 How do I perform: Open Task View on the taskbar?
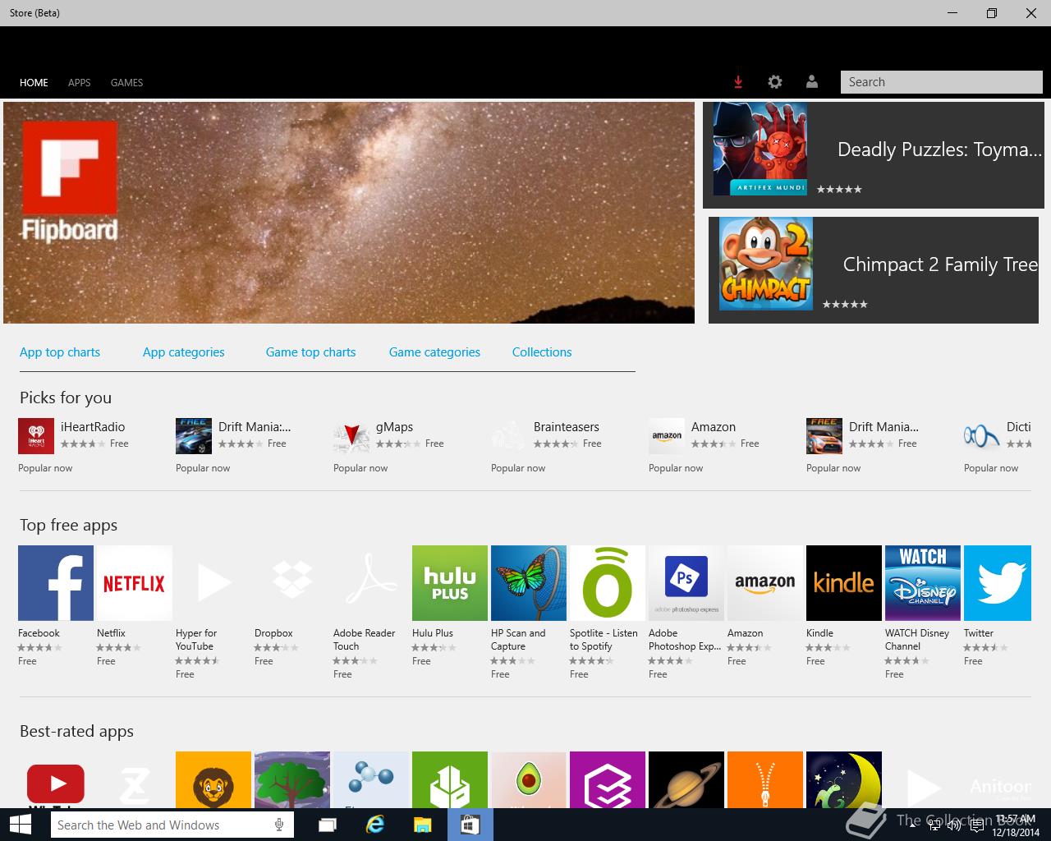click(x=328, y=825)
